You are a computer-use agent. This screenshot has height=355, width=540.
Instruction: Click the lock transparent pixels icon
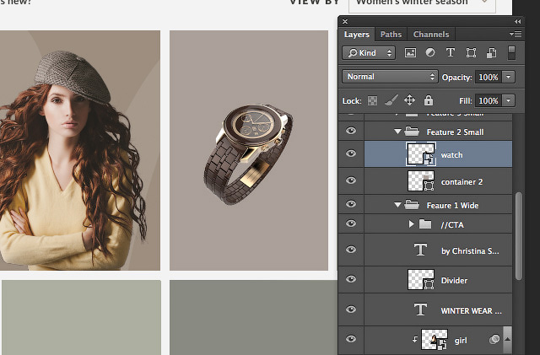coord(372,100)
